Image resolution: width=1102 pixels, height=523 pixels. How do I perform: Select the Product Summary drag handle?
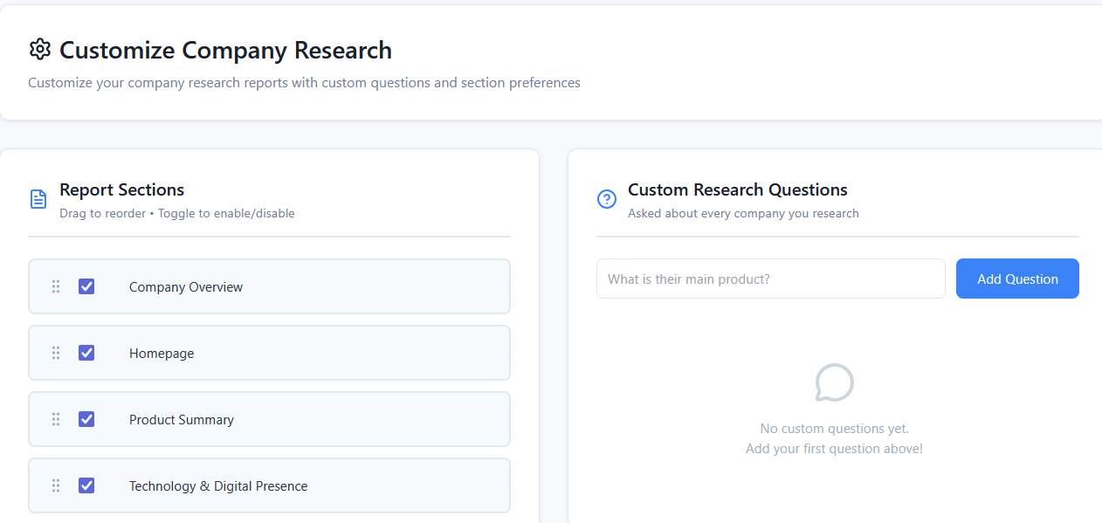click(56, 419)
